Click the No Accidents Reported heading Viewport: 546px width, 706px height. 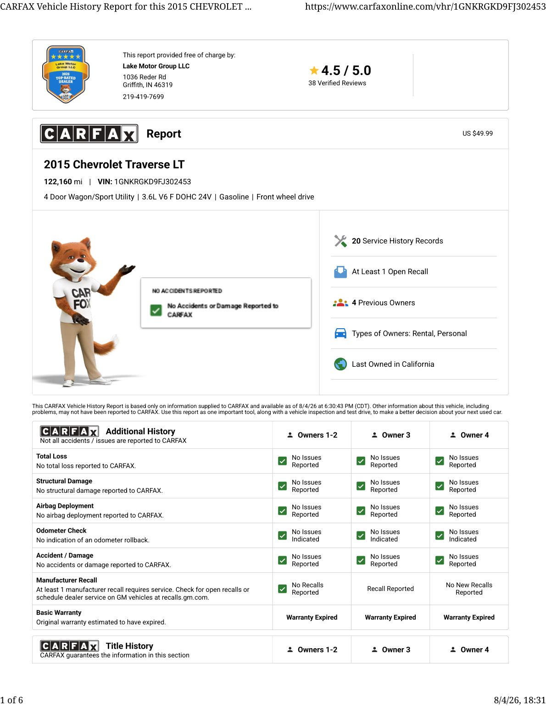[x=187, y=291]
